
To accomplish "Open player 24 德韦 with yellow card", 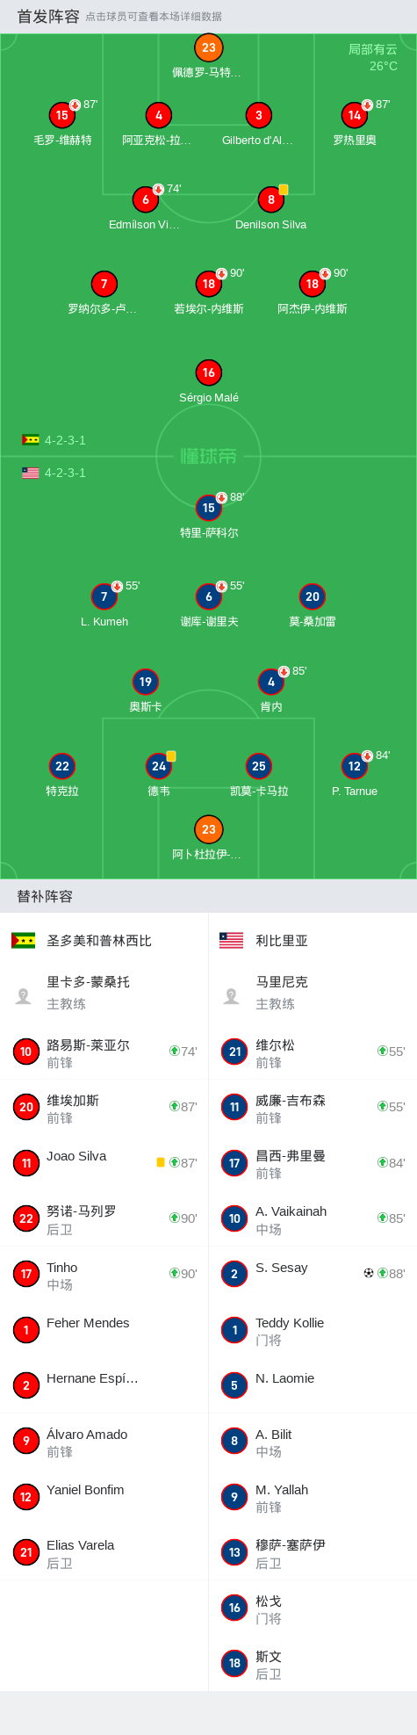I will pyautogui.click(x=159, y=766).
